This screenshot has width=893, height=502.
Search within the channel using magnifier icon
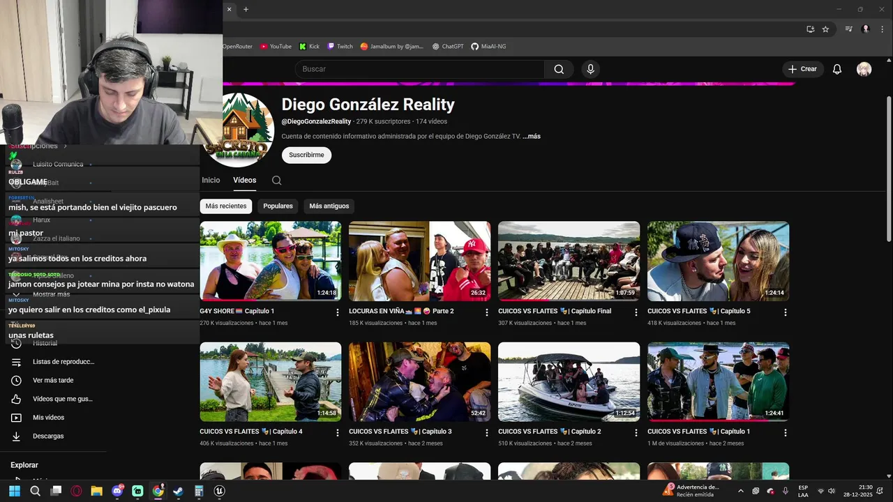coord(276,180)
